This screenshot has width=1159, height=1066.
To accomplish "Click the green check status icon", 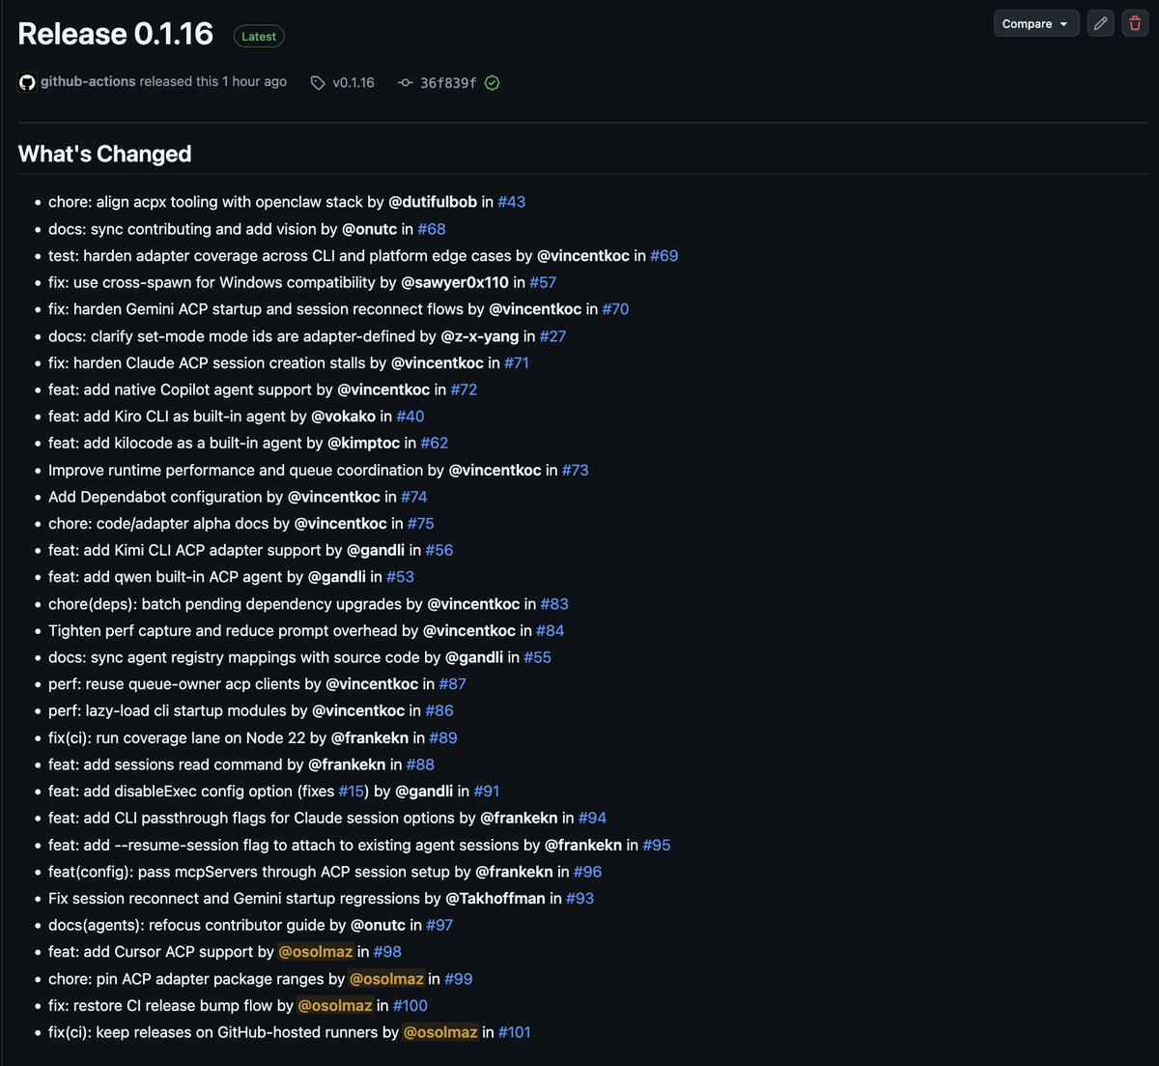I will coord(493,83).
